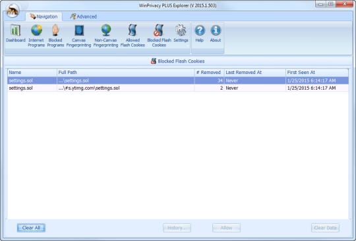The width and height of the screenshot is (356, 241).
Task: Click the Allow button
Action: point(226,228)
